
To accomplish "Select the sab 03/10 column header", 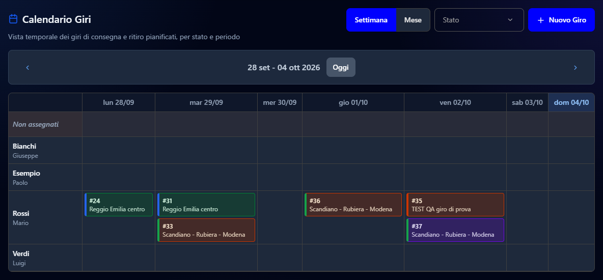I will tap(527, 103).
